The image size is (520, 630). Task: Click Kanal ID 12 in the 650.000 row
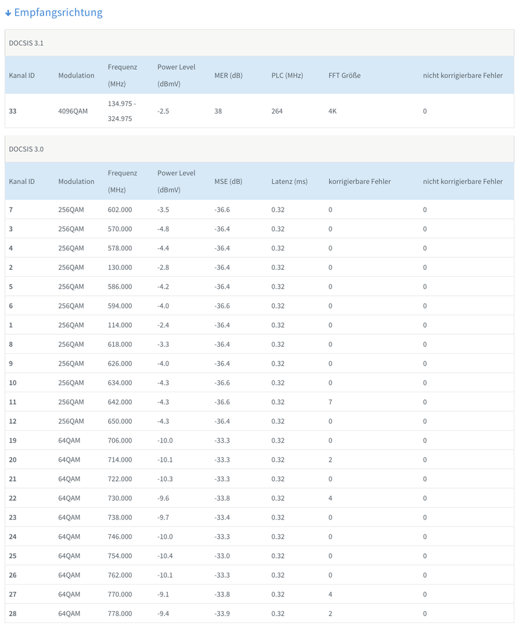pyautogui.click(x=13, y=421)
